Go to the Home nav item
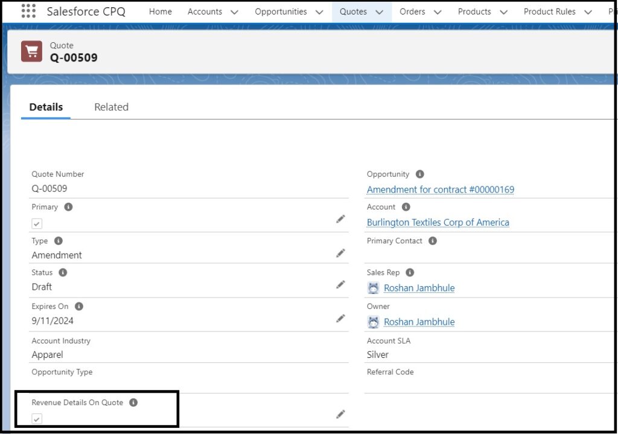 click(161, 12)
